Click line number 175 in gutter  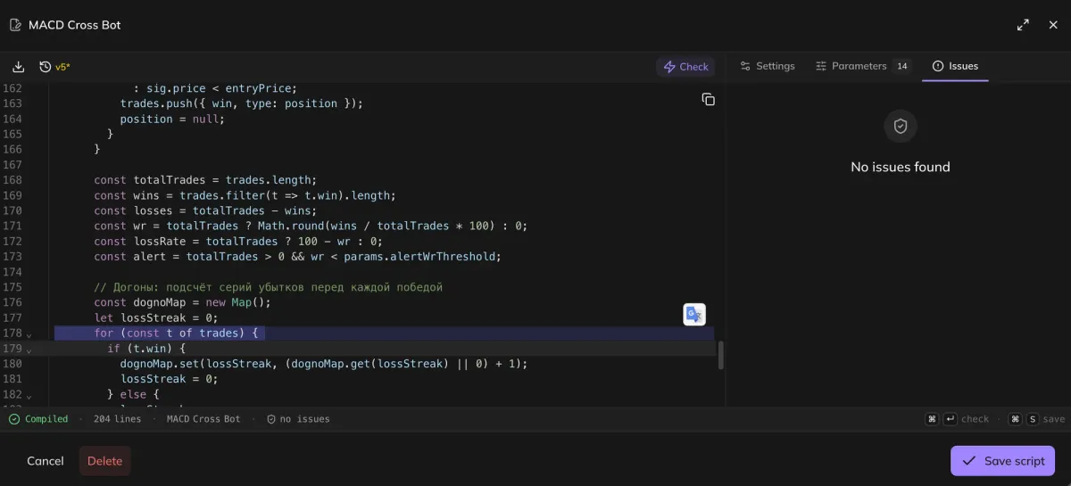coord(12,287)
